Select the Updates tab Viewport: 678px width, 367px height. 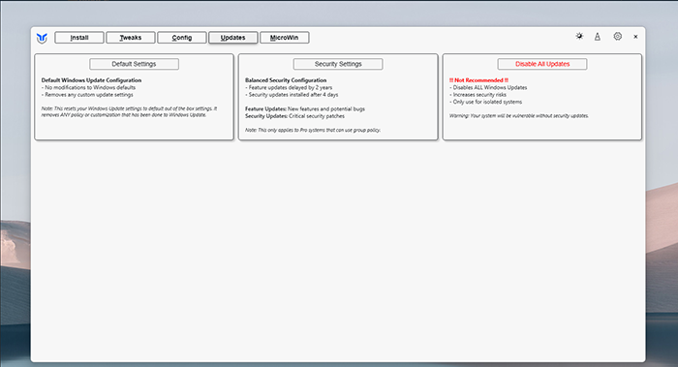pyautogui.click(x=233, y=38)
